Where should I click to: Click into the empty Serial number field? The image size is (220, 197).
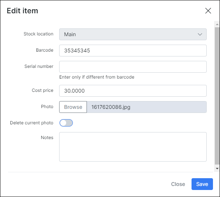pos(133,67)
